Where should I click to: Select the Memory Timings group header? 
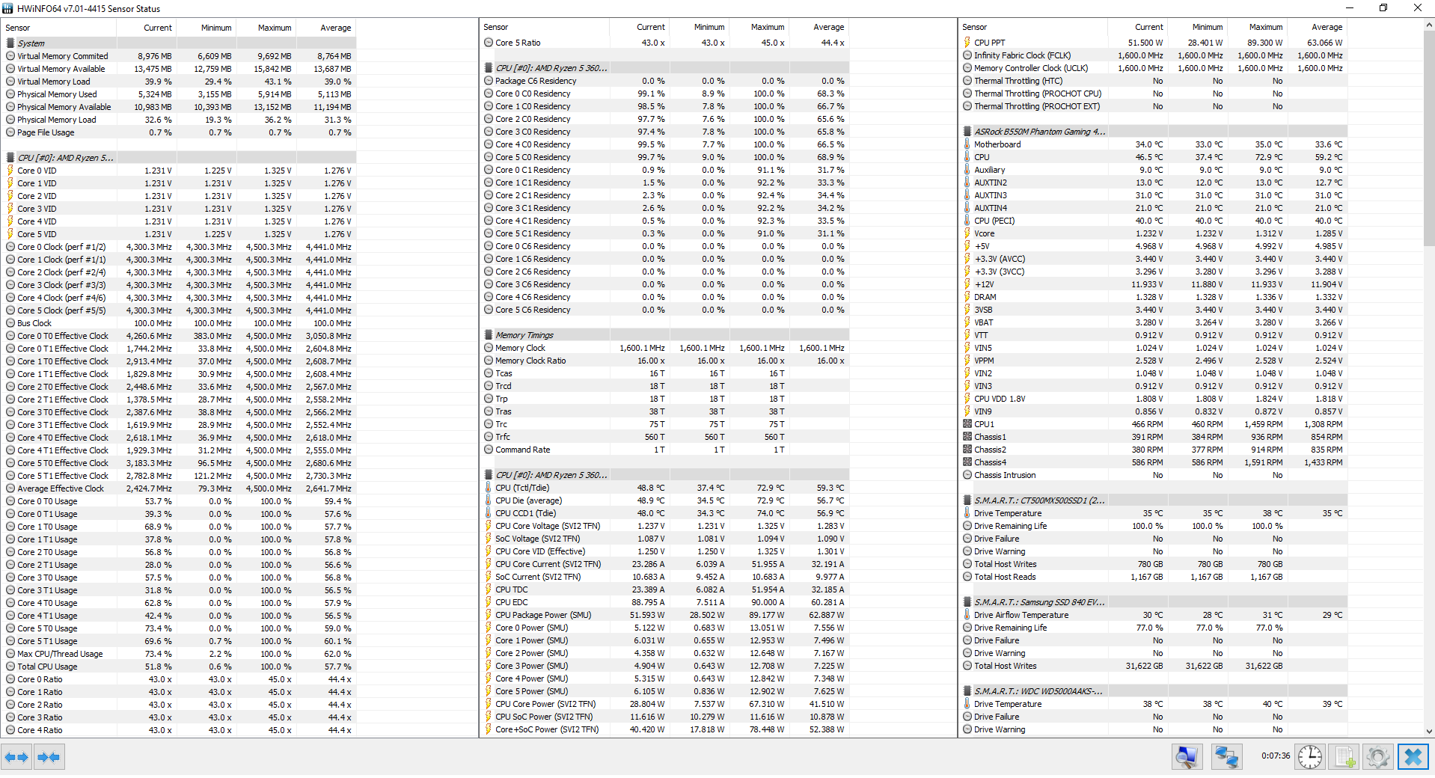click(x=665, y=335)
